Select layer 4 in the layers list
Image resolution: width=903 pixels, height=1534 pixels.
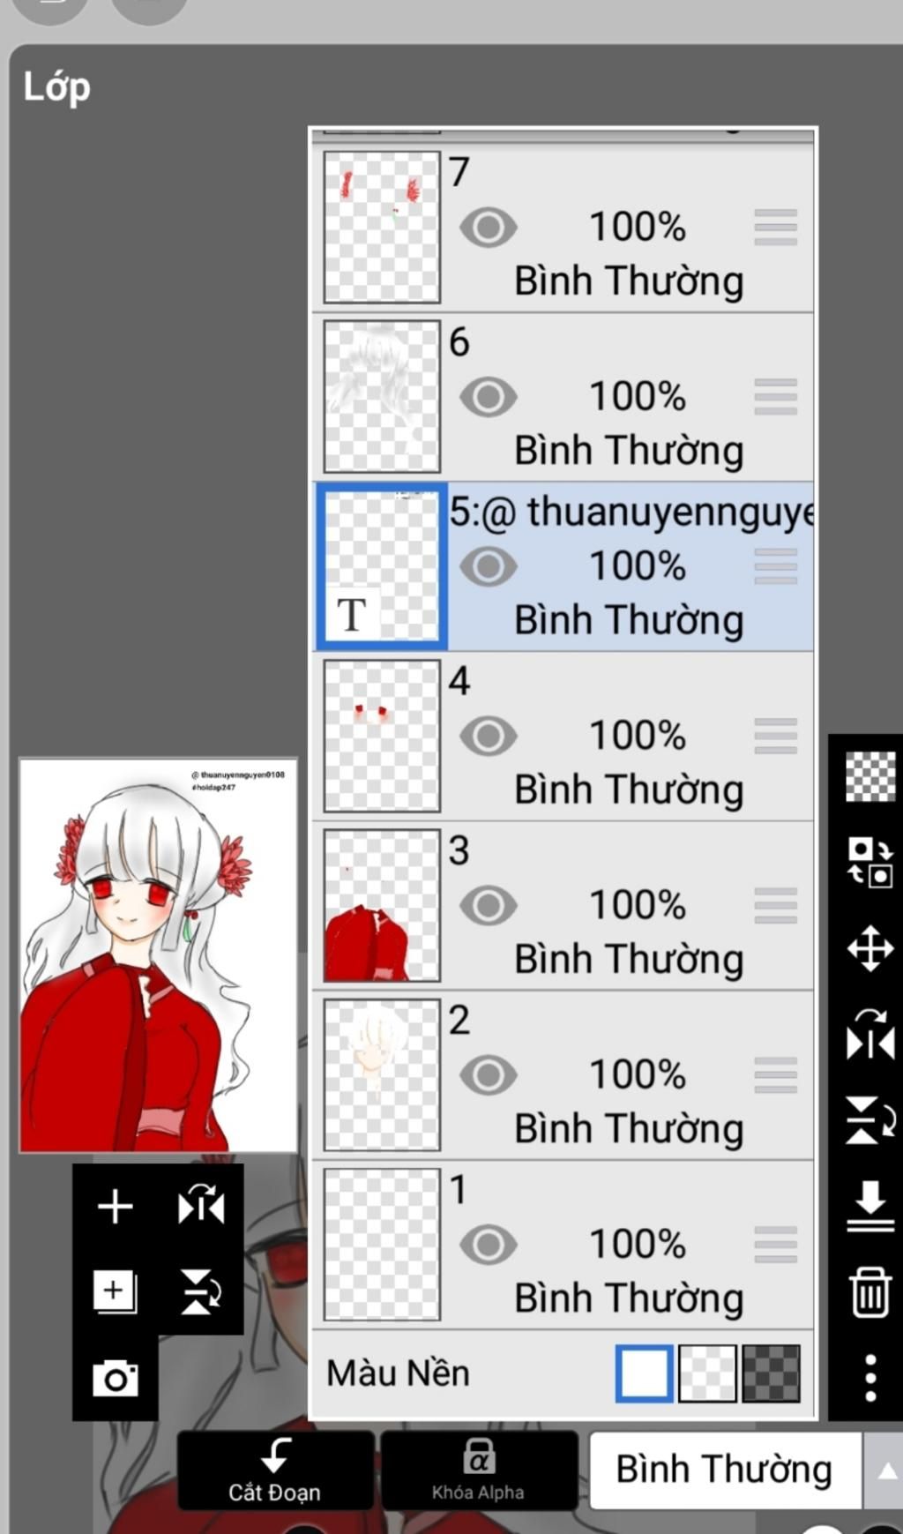563,737
